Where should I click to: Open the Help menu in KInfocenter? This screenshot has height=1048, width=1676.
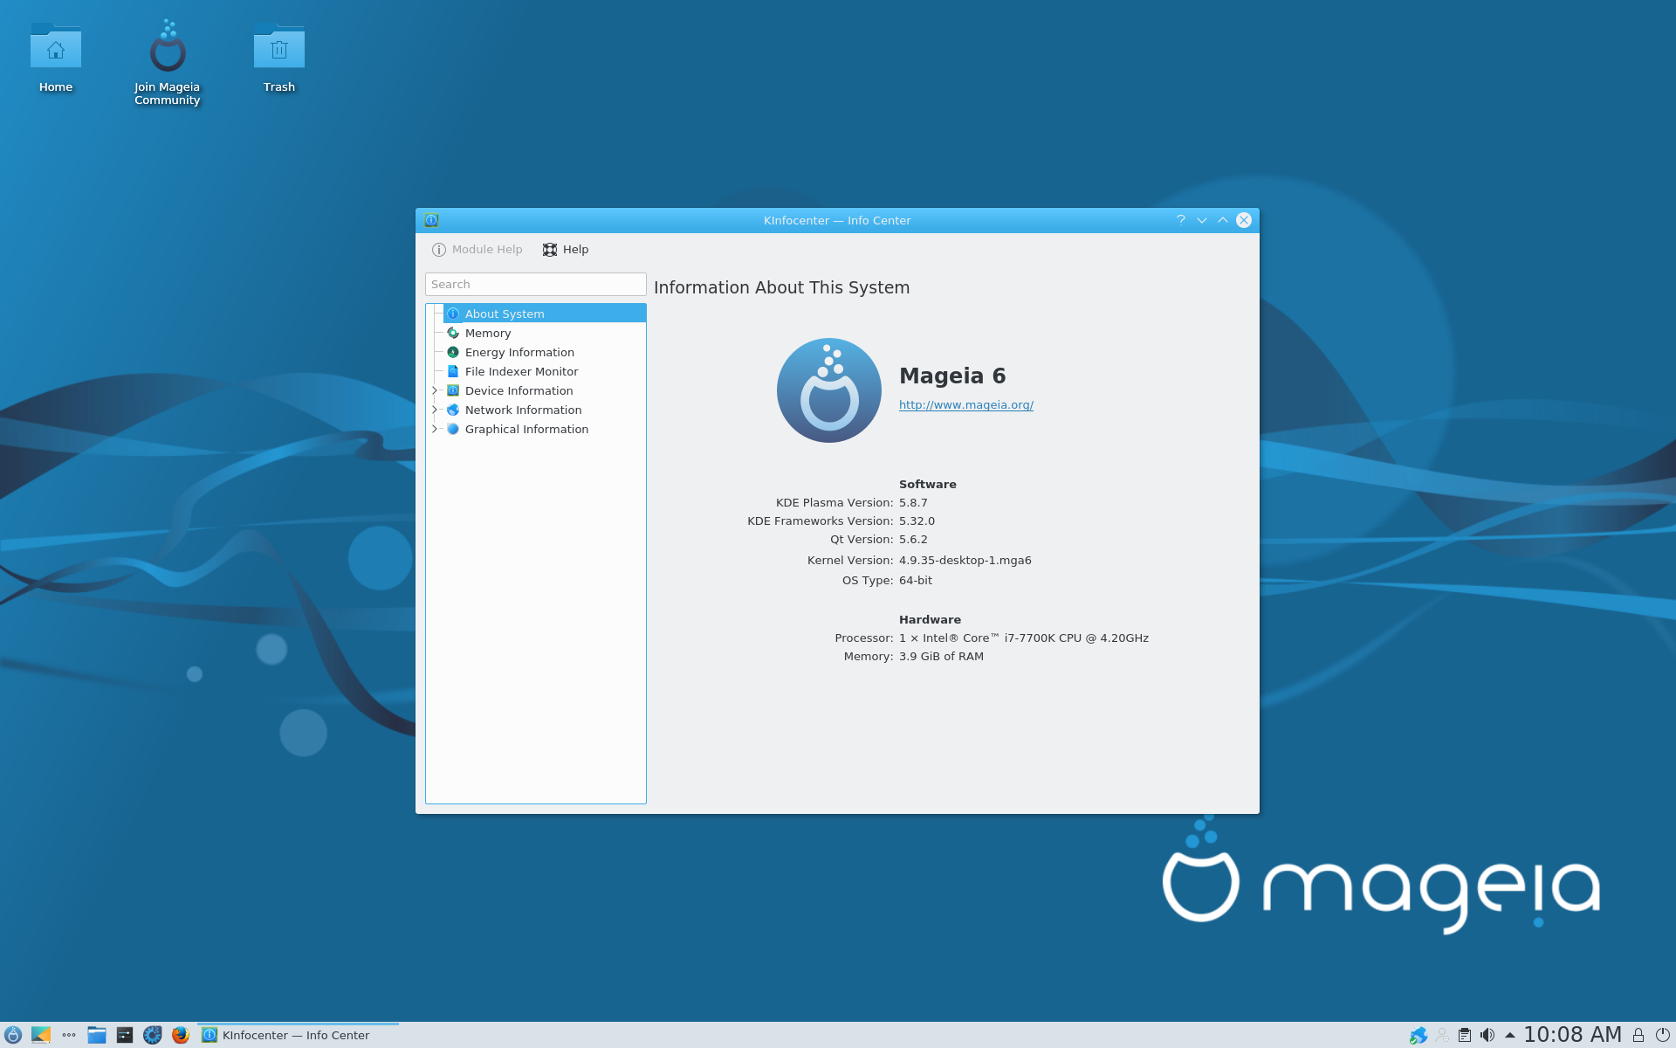(566, 250)
